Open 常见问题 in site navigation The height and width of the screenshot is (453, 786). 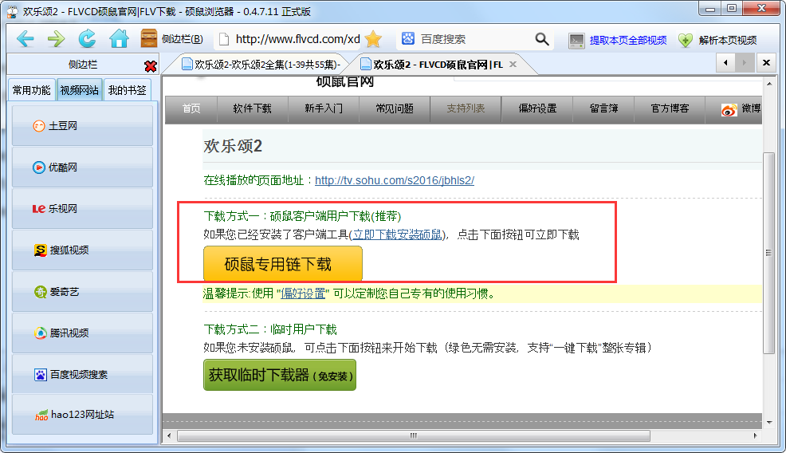[395, 108]
